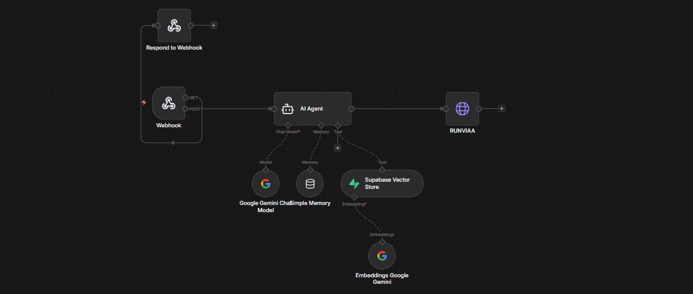Click the Webhook trigger node icon

pyautogui.click(x=168, y=103)
